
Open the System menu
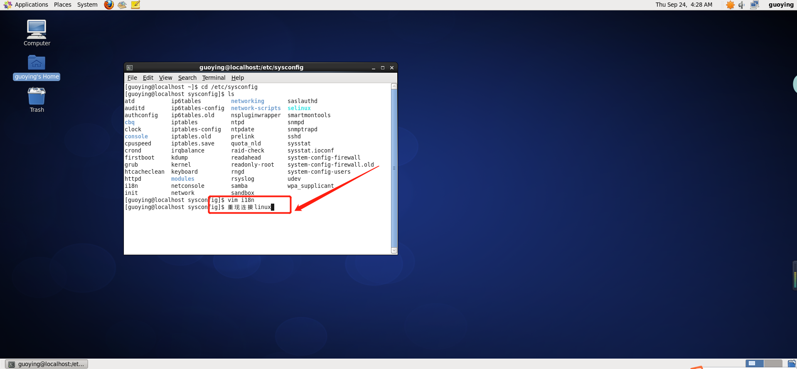tap(87, 5)
